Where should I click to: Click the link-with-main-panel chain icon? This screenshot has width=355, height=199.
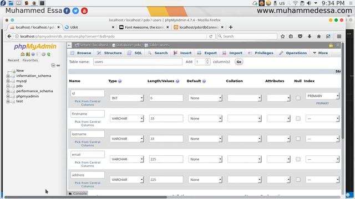(x=58, y=65)
